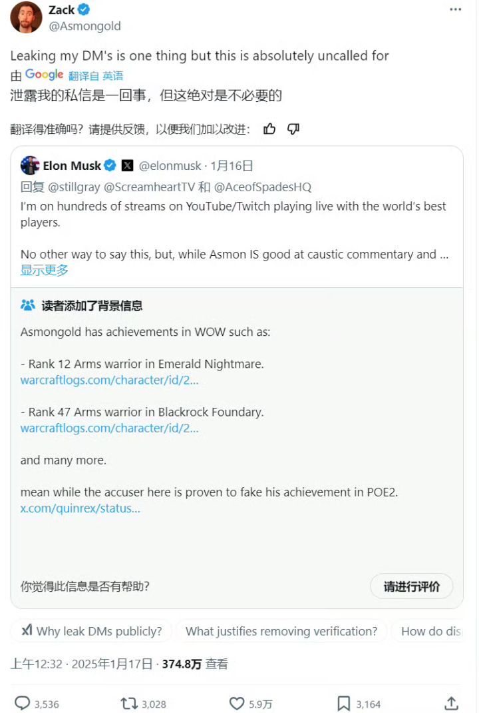Repost the tweet with the retweet icon
This screenshot has height=713, width=479.
click(128, 703)
